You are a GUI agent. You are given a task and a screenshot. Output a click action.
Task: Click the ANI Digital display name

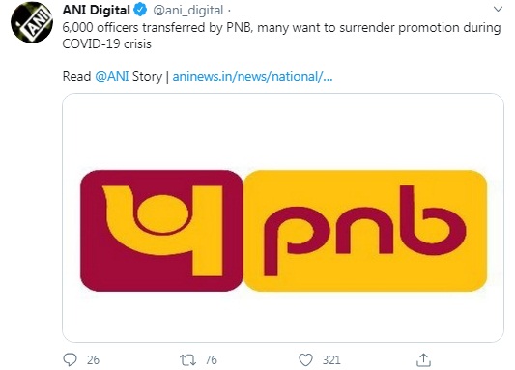click(x=96, y=11)
